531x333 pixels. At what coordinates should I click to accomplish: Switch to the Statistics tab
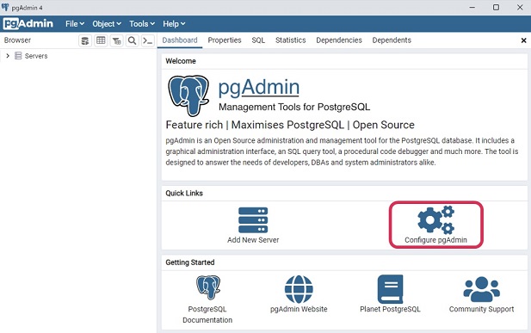291,40
